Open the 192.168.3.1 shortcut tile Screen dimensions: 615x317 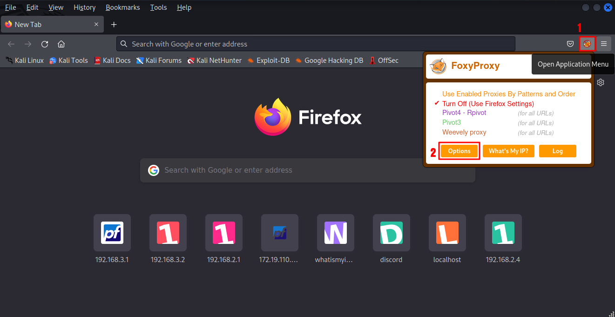[x=112, y=233]
